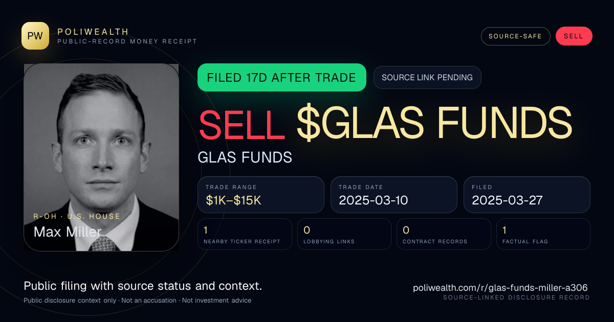Click the POLIWEALTH brand name
The height and width of the screenshot is (322, 614).
coord(93,32)
